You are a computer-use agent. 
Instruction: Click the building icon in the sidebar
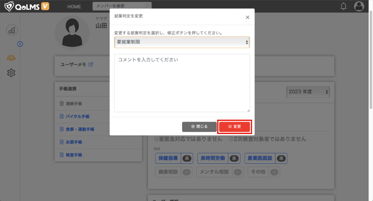pyautogui.click(x=12, y=30)
